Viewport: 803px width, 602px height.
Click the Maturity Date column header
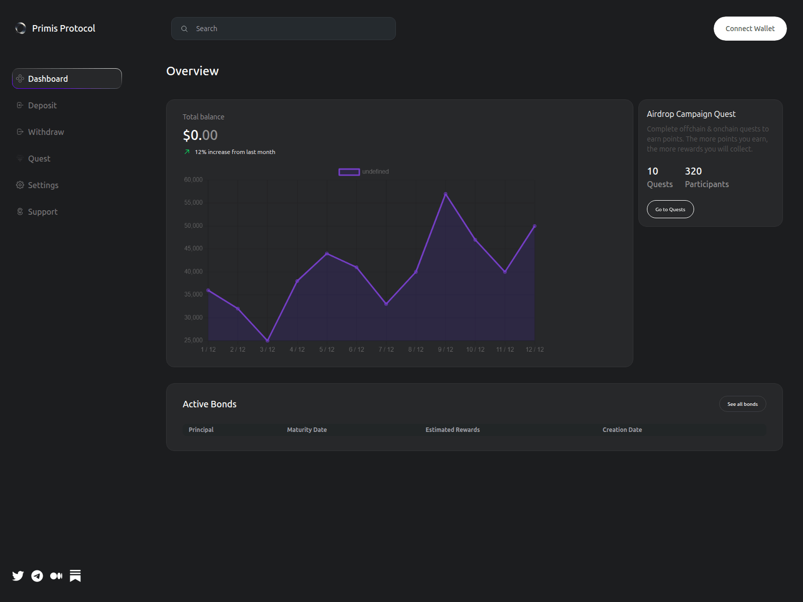[307, 430]
